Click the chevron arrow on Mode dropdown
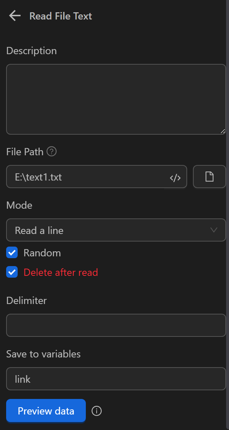 (x=213, y=230)
